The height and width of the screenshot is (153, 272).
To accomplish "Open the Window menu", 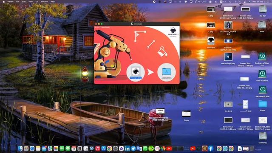I will click(x=44, y=2).
